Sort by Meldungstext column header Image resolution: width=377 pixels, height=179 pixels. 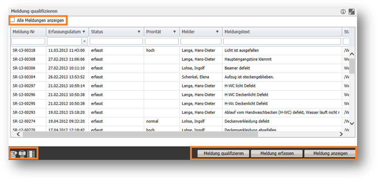(x=282, y=32)
